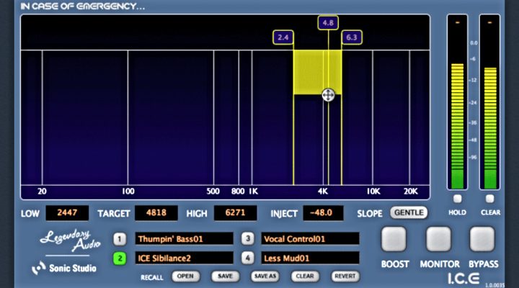Click the SAVE AS button
519x288 pixels.
265,276
